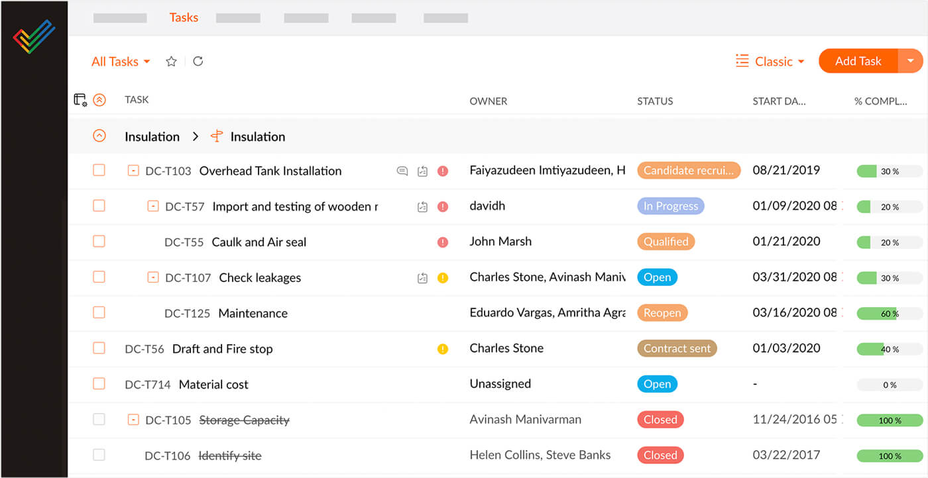Sort by the OWNER column header
928x478 pixels.
488,101
